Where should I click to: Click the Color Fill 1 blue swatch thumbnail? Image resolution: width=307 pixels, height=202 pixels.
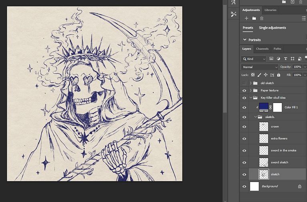point(264,107)
